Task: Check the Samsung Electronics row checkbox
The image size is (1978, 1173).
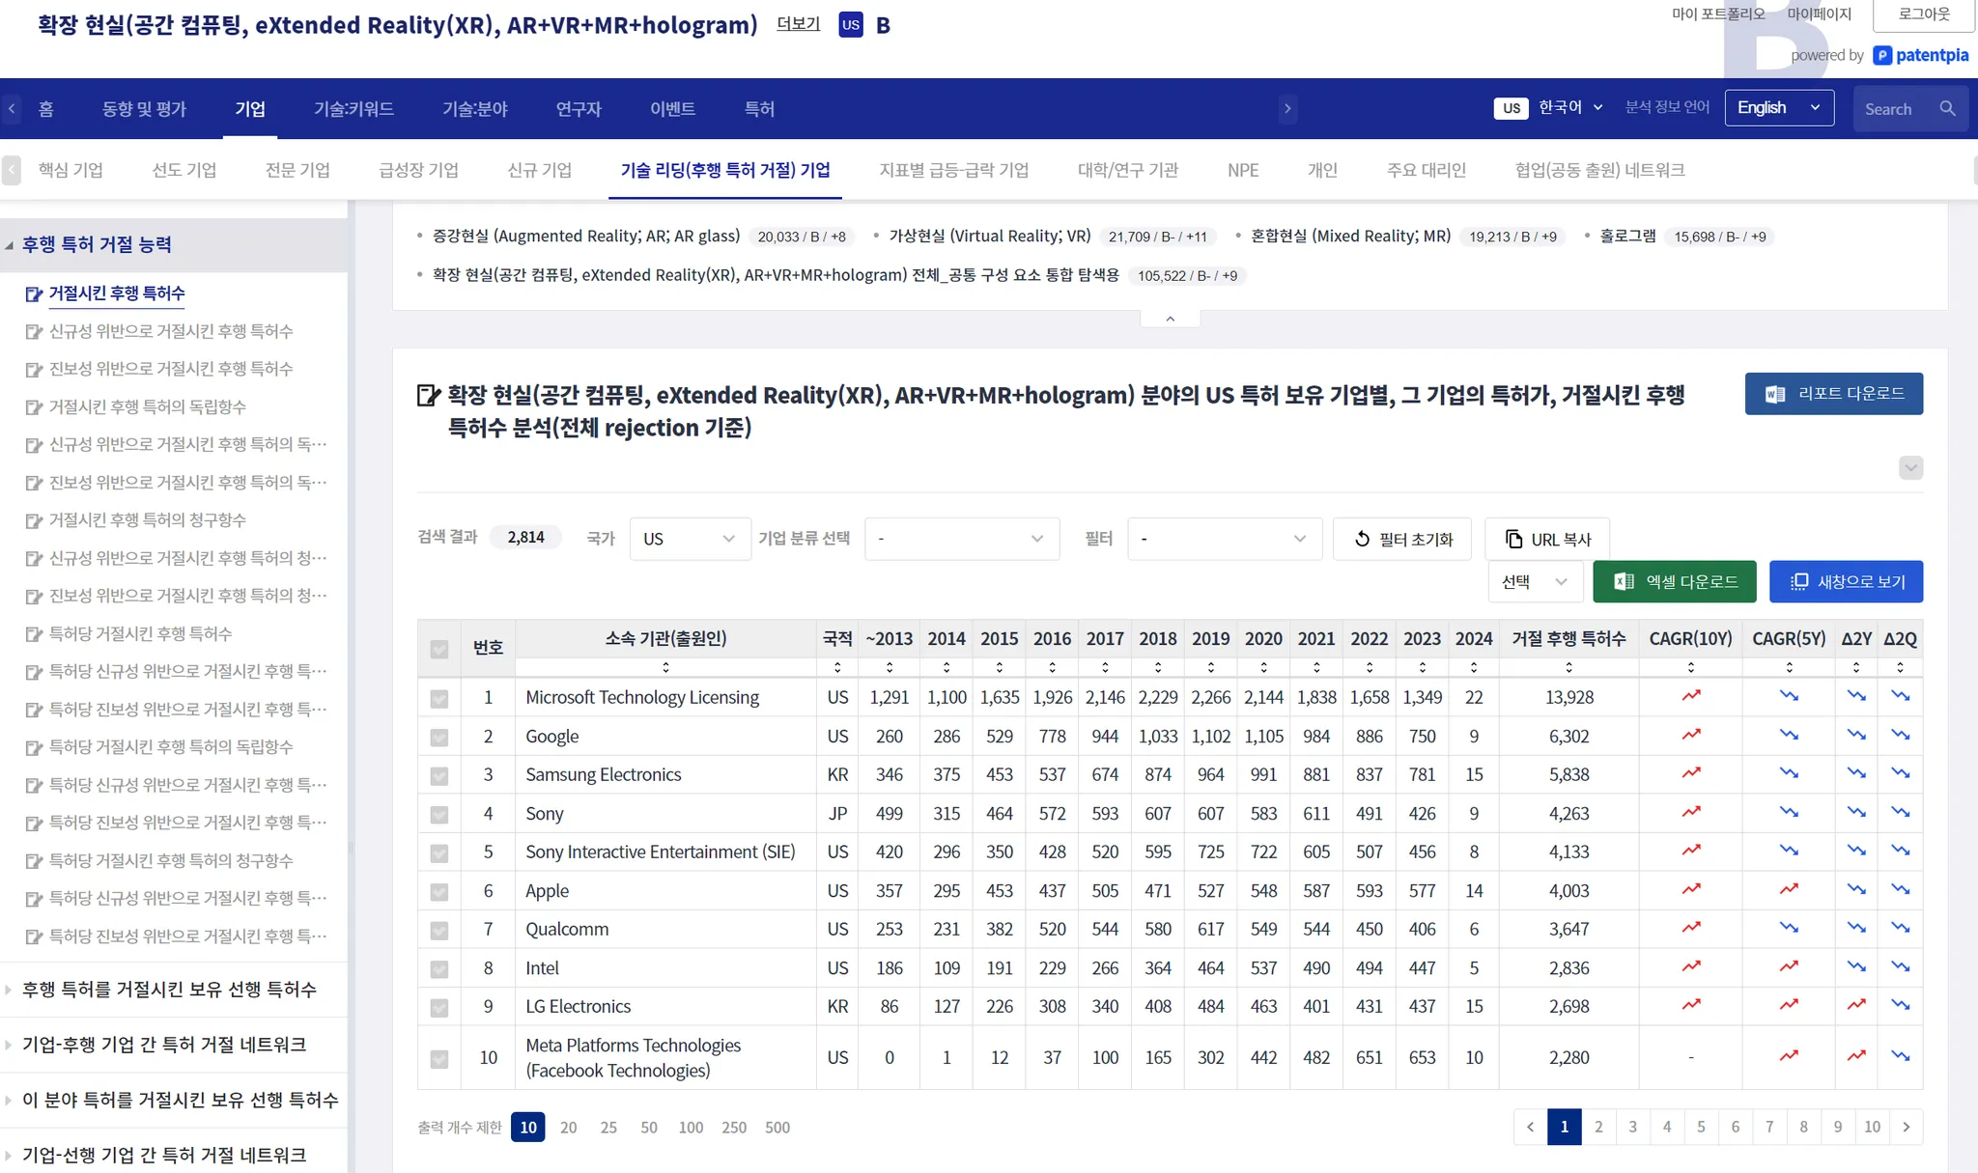Action: [x=439, y=775]
